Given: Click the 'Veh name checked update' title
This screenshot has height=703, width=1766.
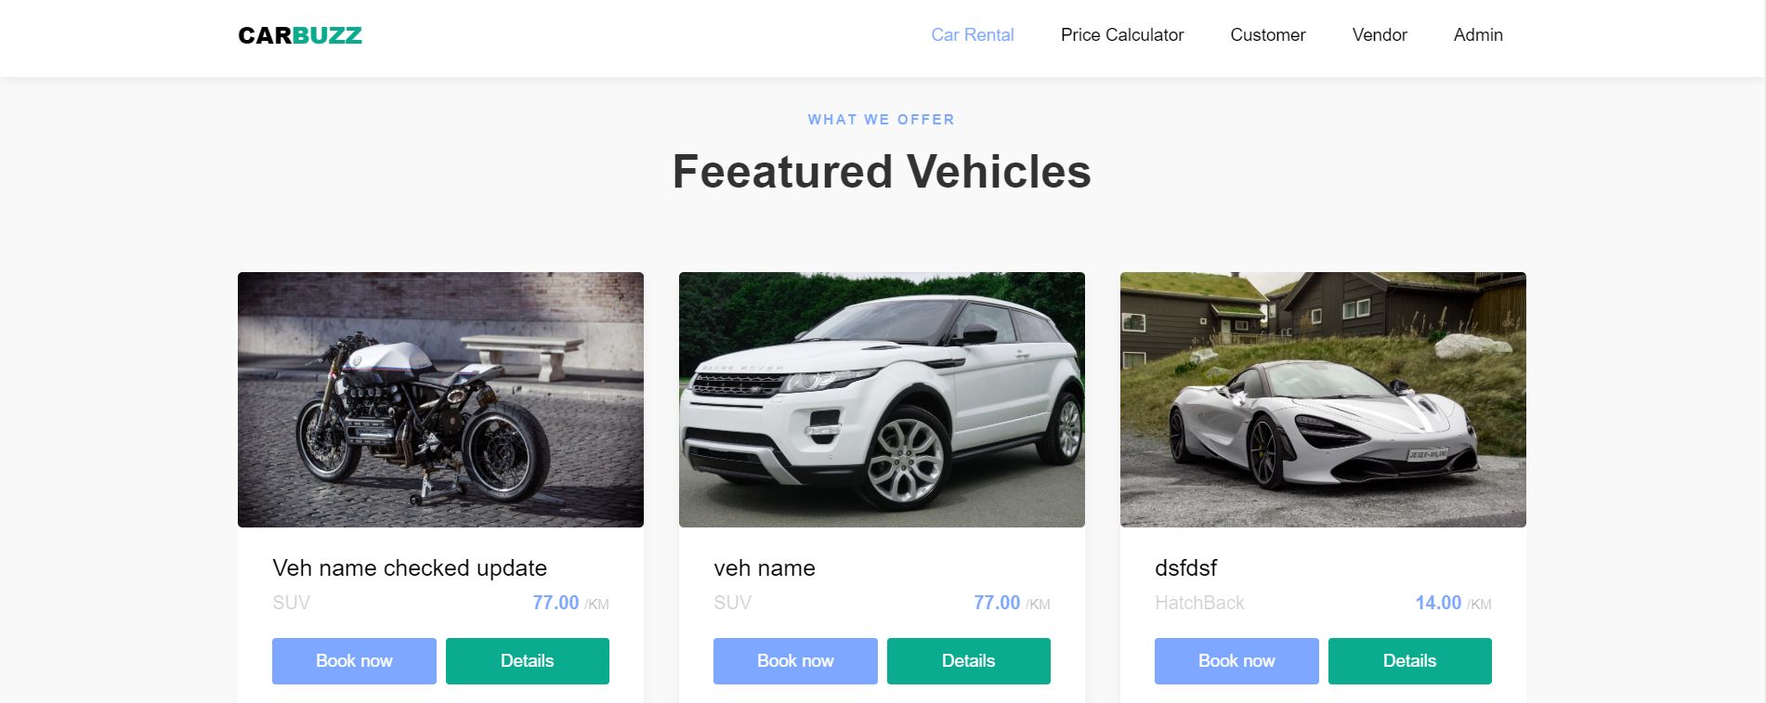Looking at the screenshot, I should point(410,568).
